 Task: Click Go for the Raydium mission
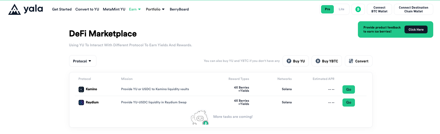349,103
